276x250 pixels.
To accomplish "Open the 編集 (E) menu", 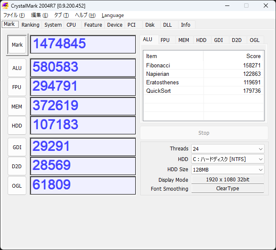I will click(39, 15).
